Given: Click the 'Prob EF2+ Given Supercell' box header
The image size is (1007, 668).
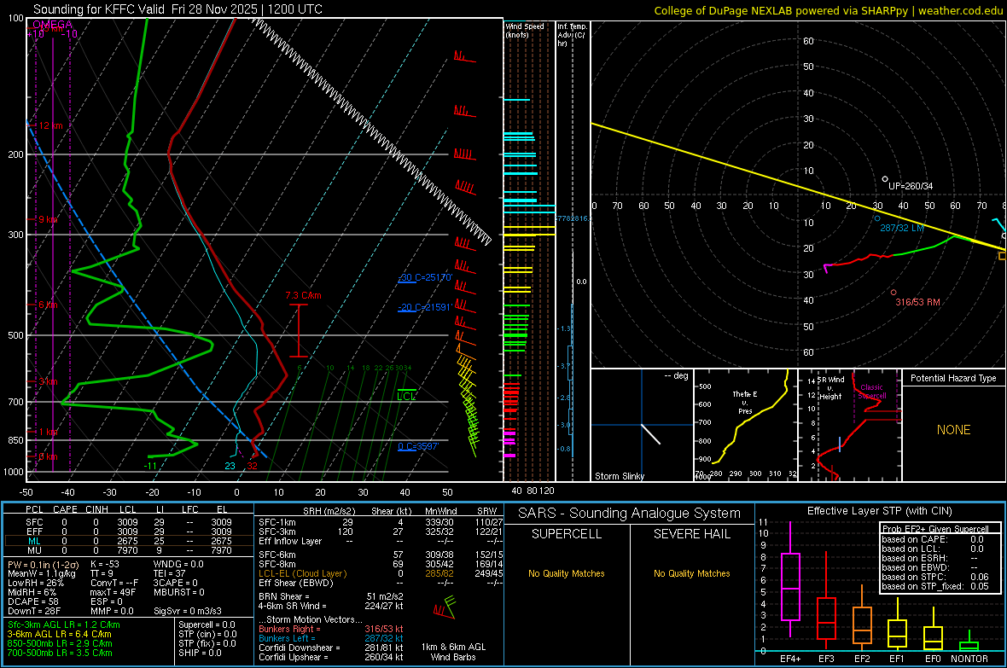Looking at the screenshot, I should [935, 529].
